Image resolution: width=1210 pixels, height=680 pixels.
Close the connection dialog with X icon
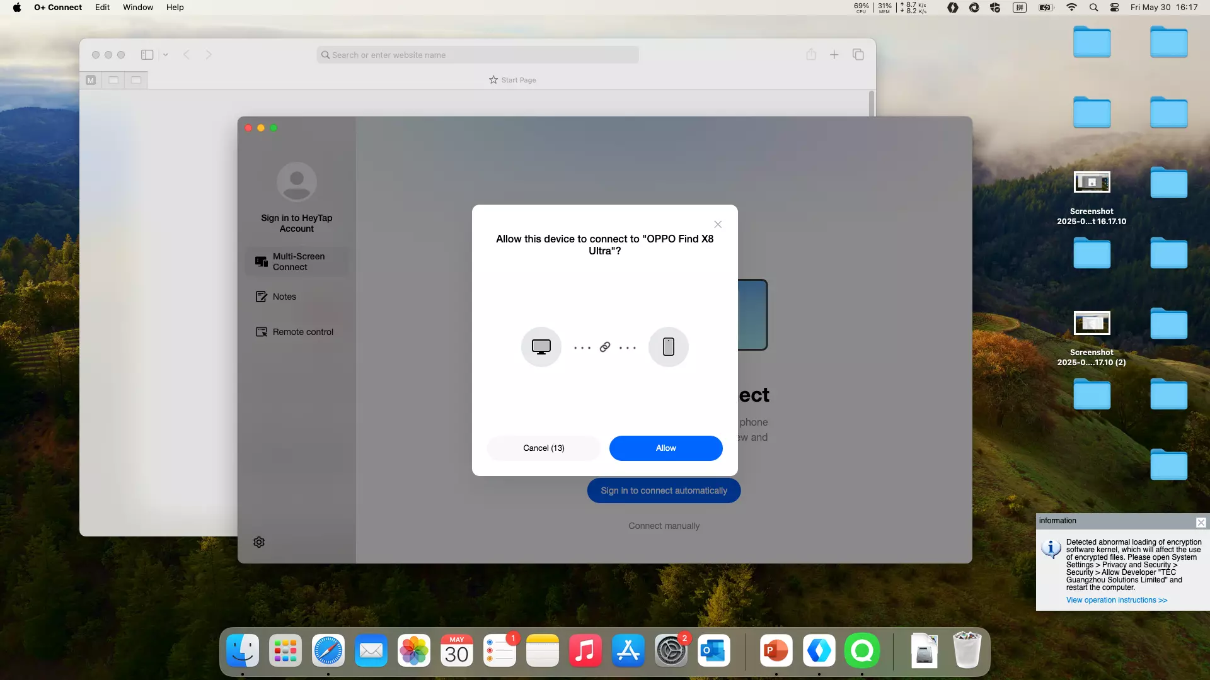coord(718,225)
